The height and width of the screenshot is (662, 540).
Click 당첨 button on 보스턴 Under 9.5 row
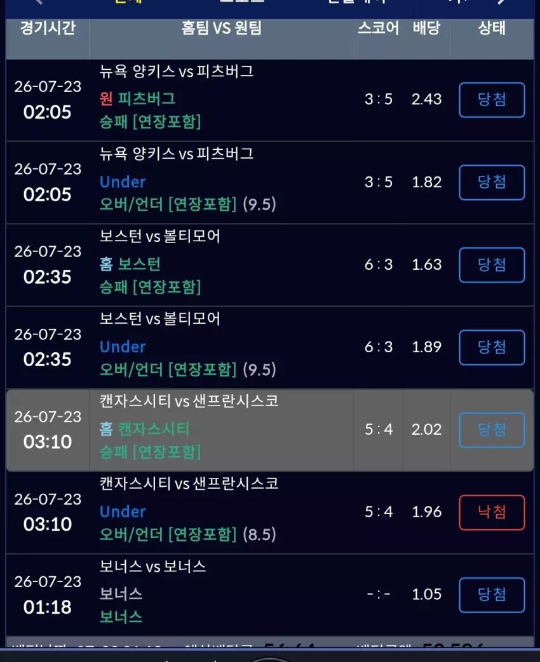[492, 347]
